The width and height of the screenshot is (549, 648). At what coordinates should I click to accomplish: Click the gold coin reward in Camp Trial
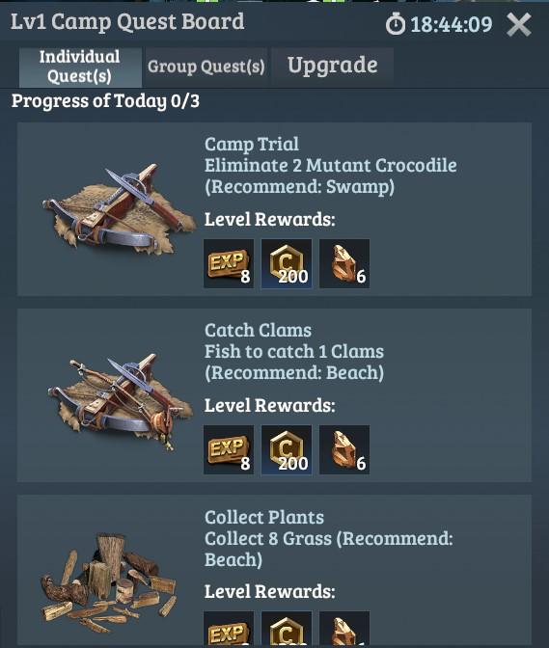pos(287,263)
